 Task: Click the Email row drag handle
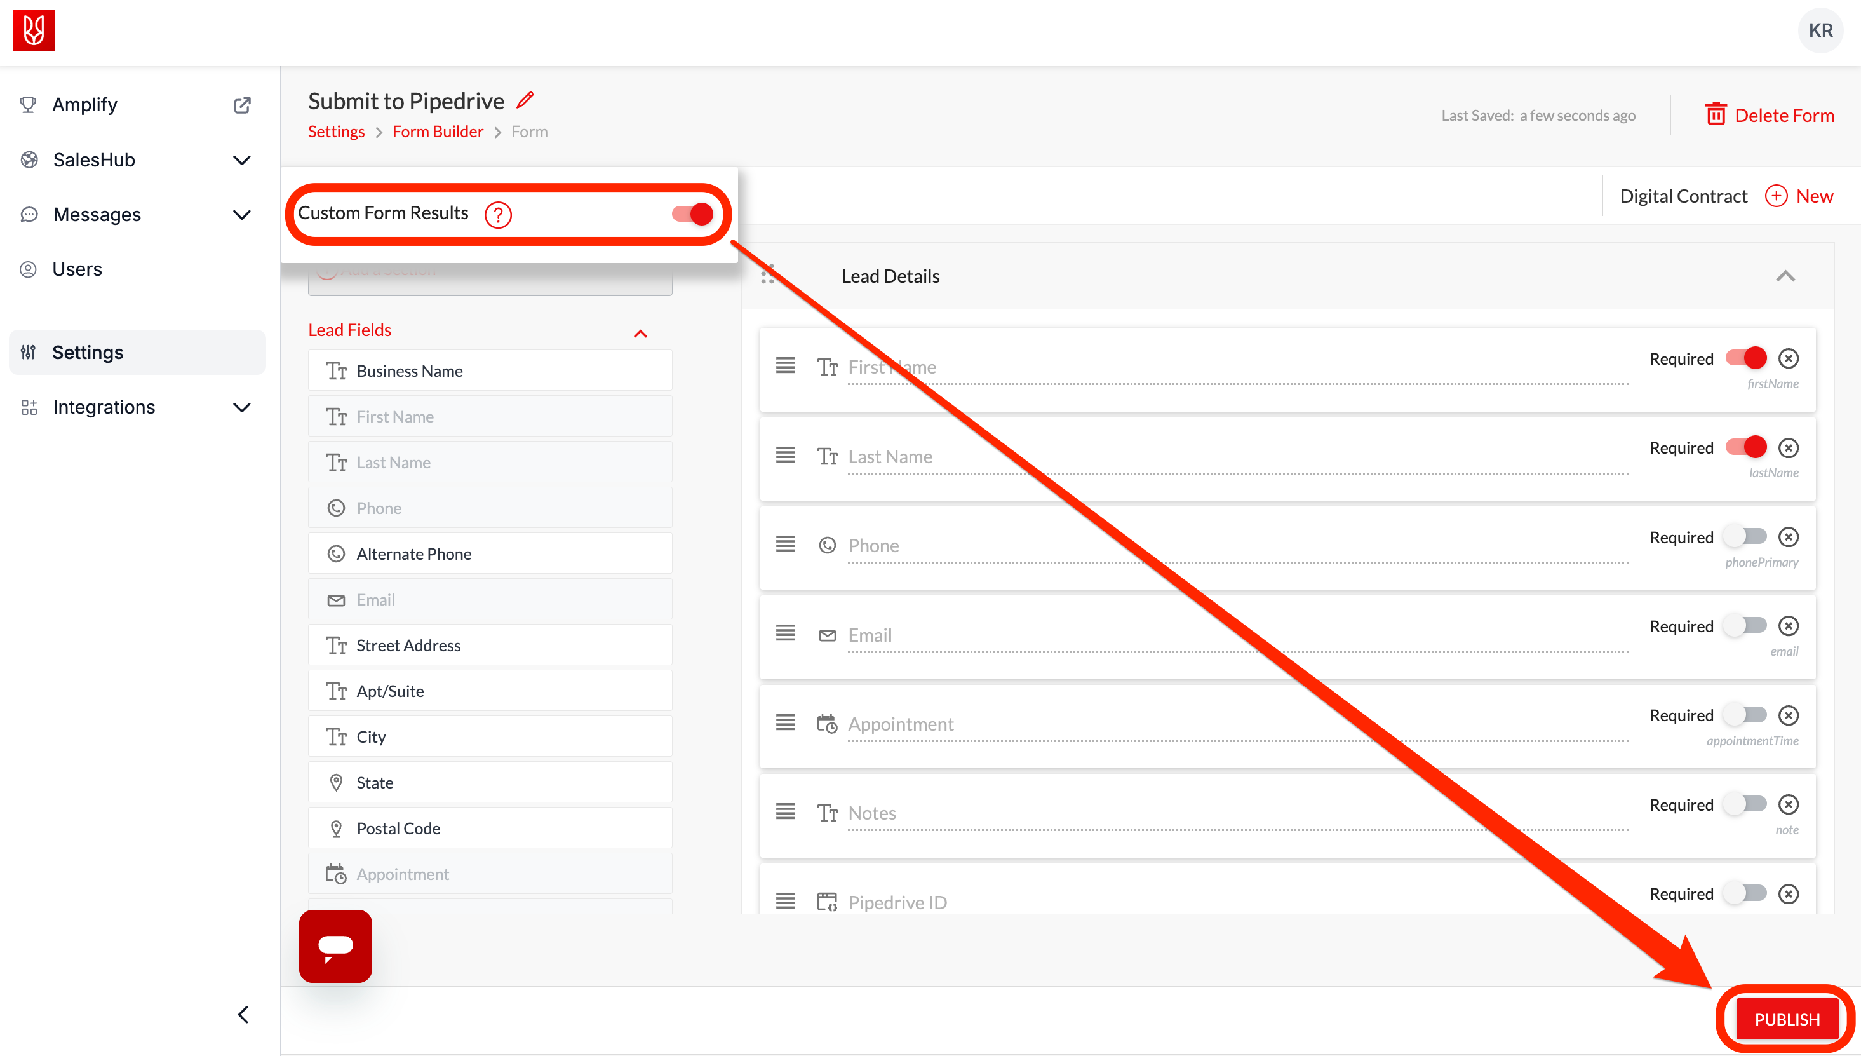pos(785,633)
